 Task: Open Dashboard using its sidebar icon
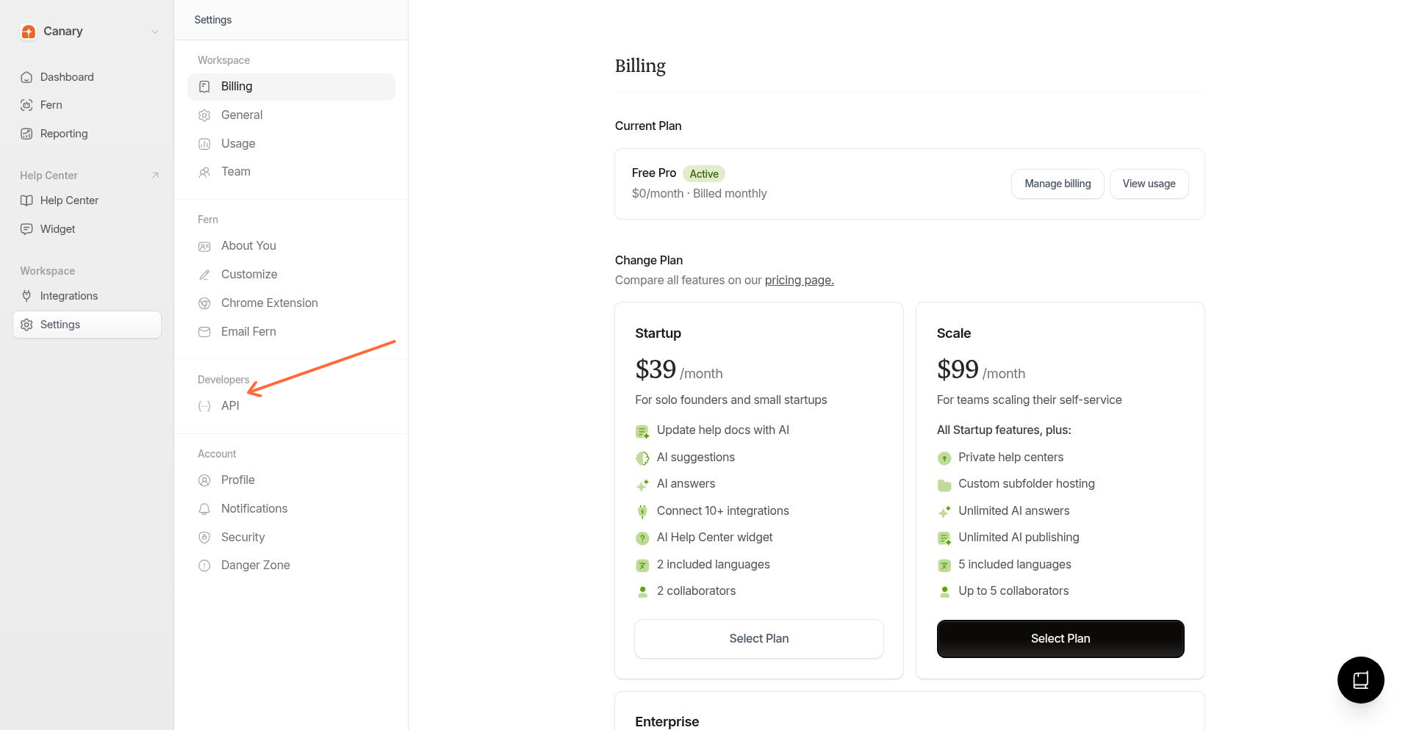click(x=26, y=76)
